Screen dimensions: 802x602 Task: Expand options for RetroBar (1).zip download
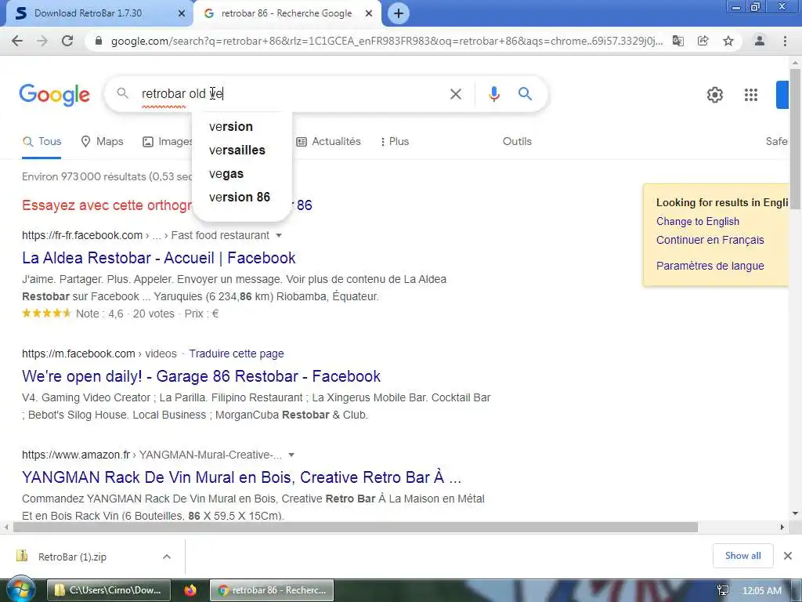[x=167, y=557]
